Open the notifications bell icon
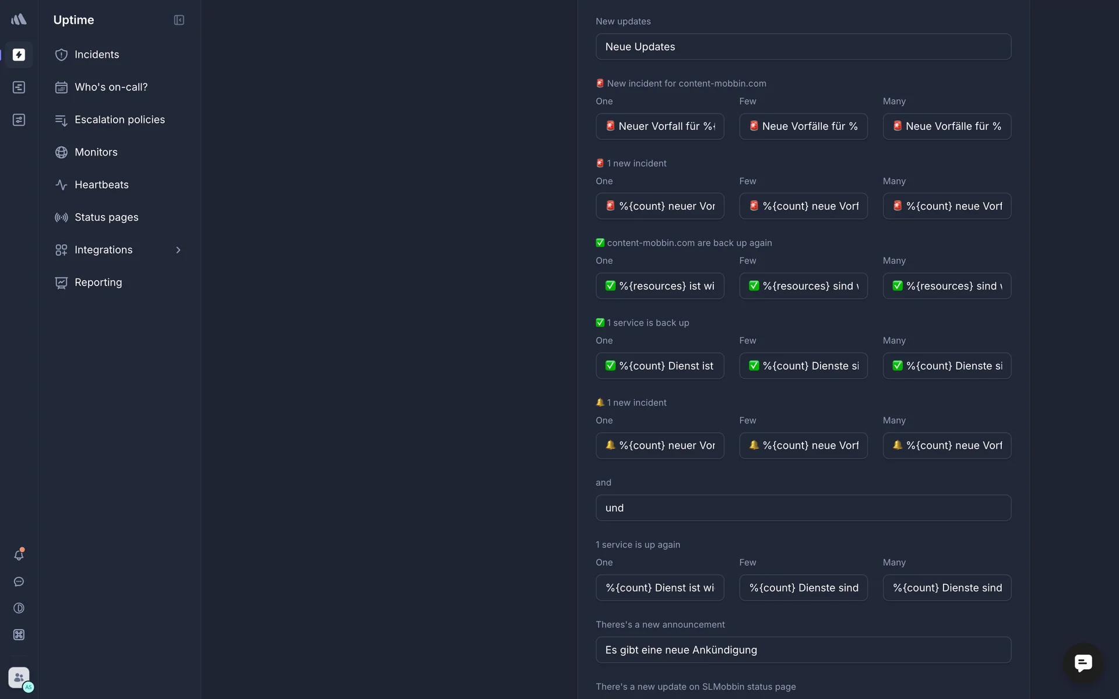 19,555
